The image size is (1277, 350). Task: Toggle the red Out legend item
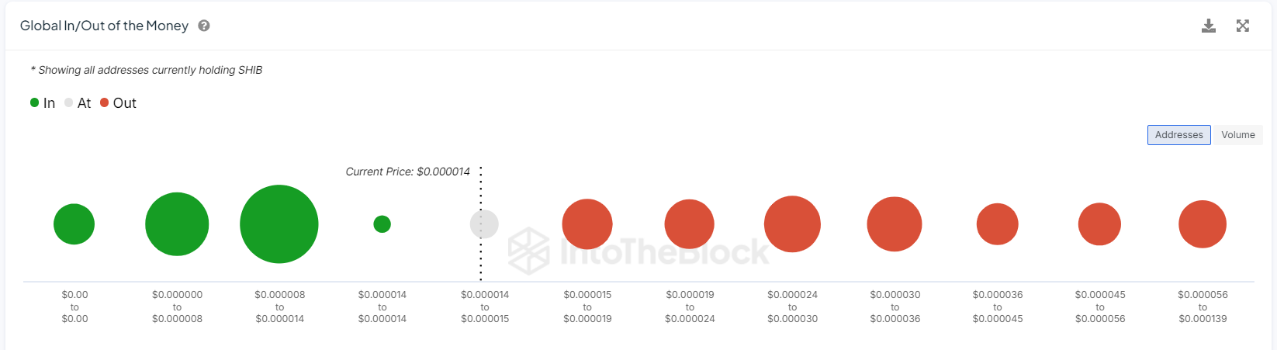[118, 103]
